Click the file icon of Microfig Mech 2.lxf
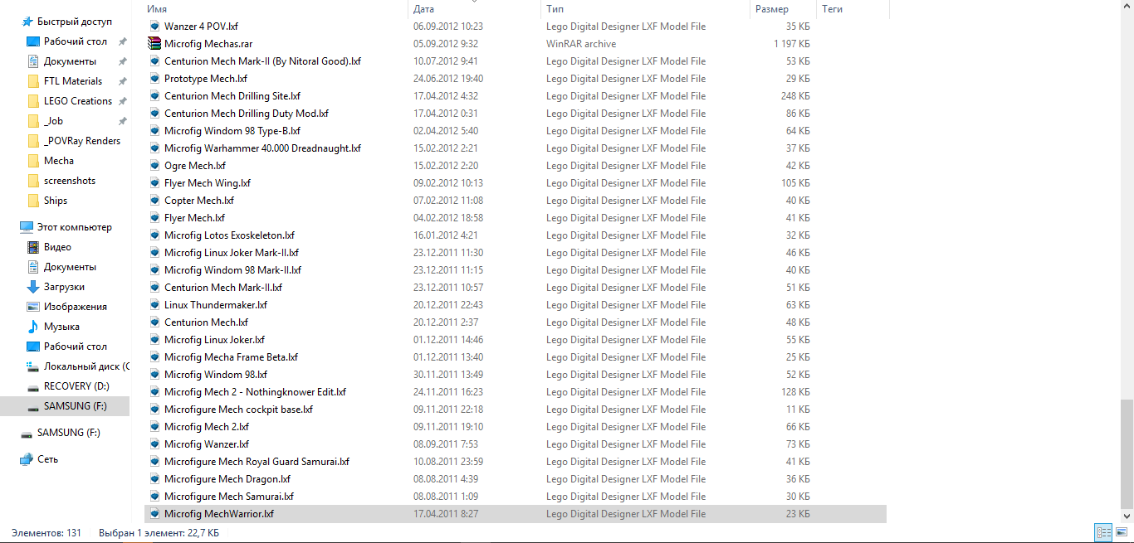This screenshot has height=543, width=1134. tap(154, 427)
